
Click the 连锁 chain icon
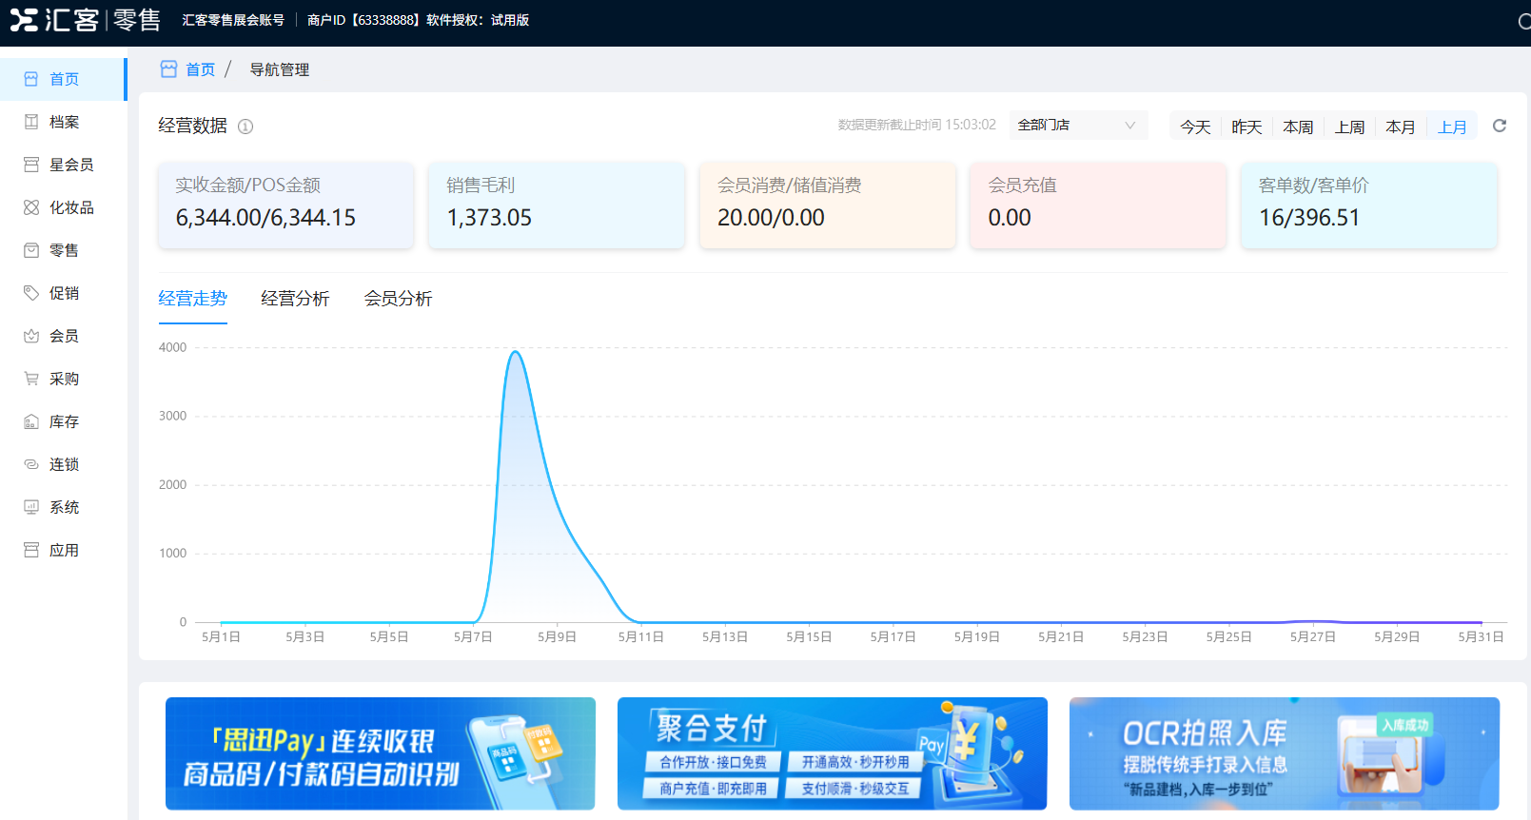click(x=31, y=464)
